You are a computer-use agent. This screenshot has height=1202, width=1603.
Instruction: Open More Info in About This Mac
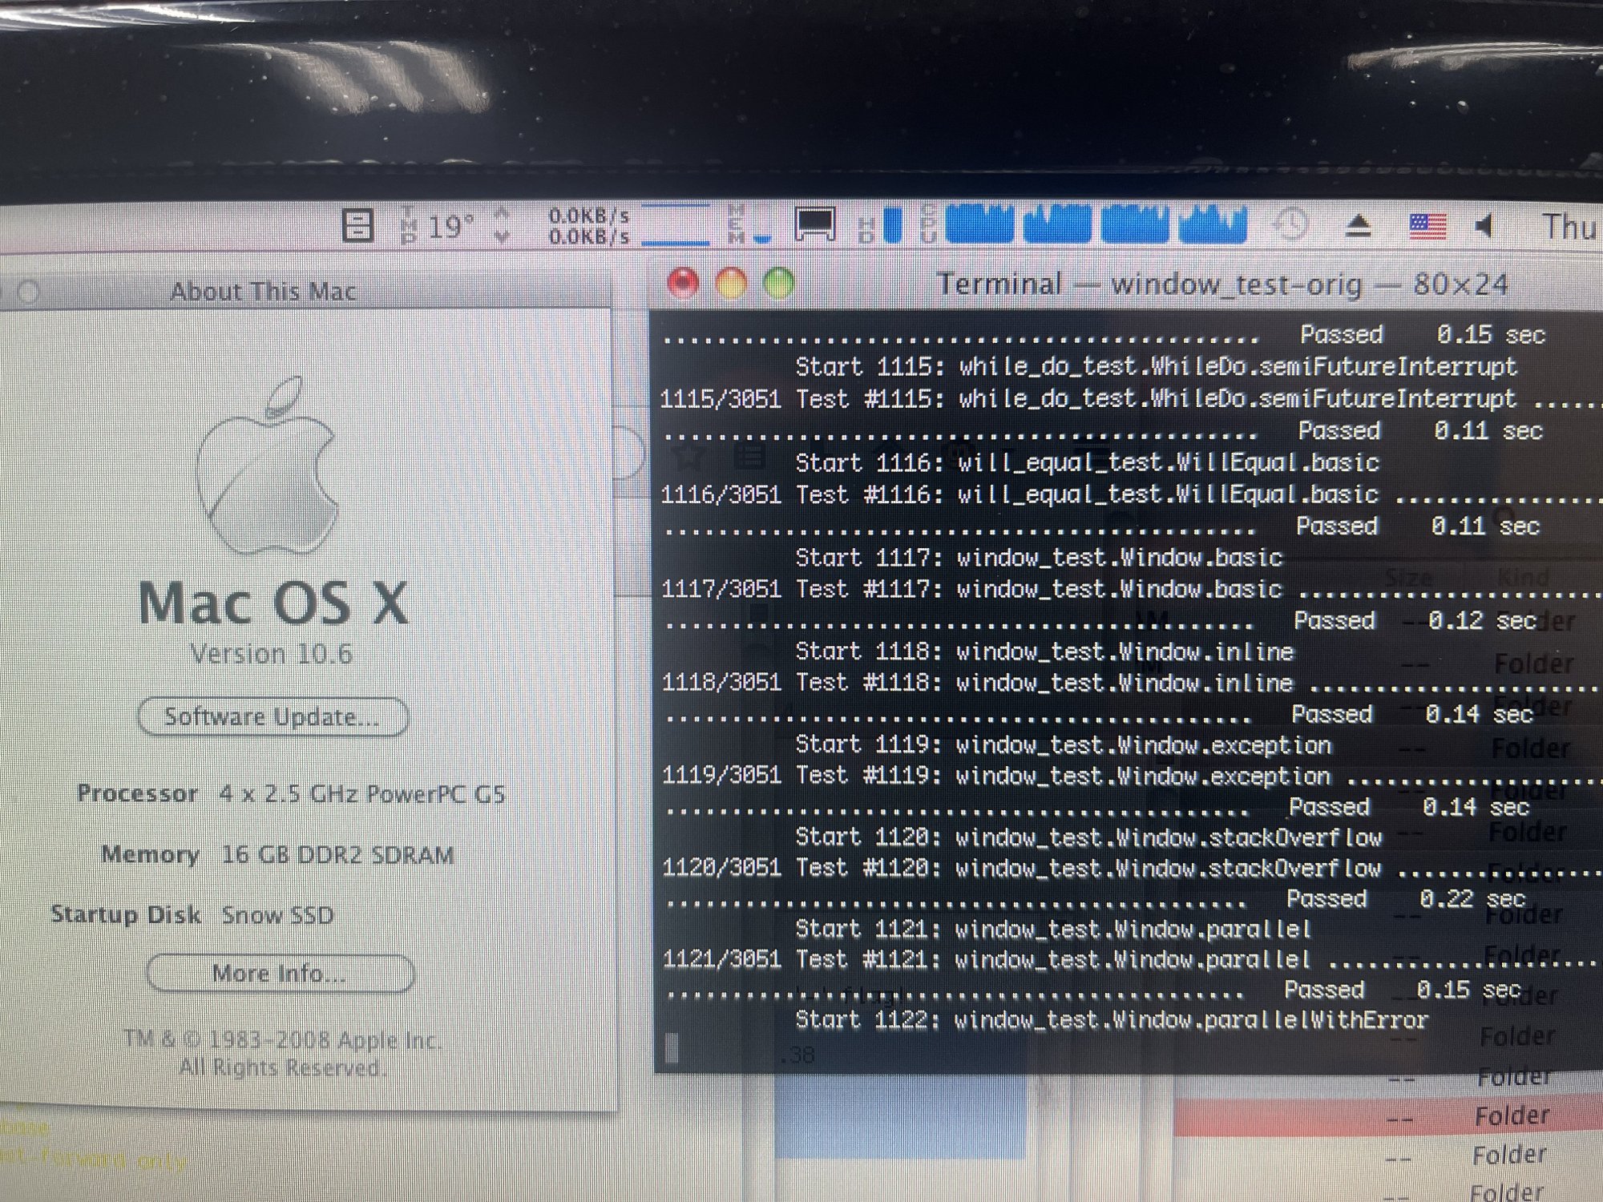point(281,974)
